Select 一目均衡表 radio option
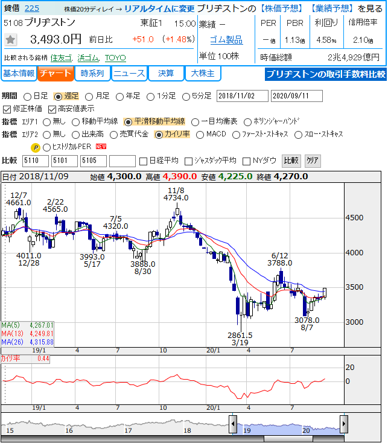Image resolution: width=388 pixels, height=443 pixels. click(195, 122)
